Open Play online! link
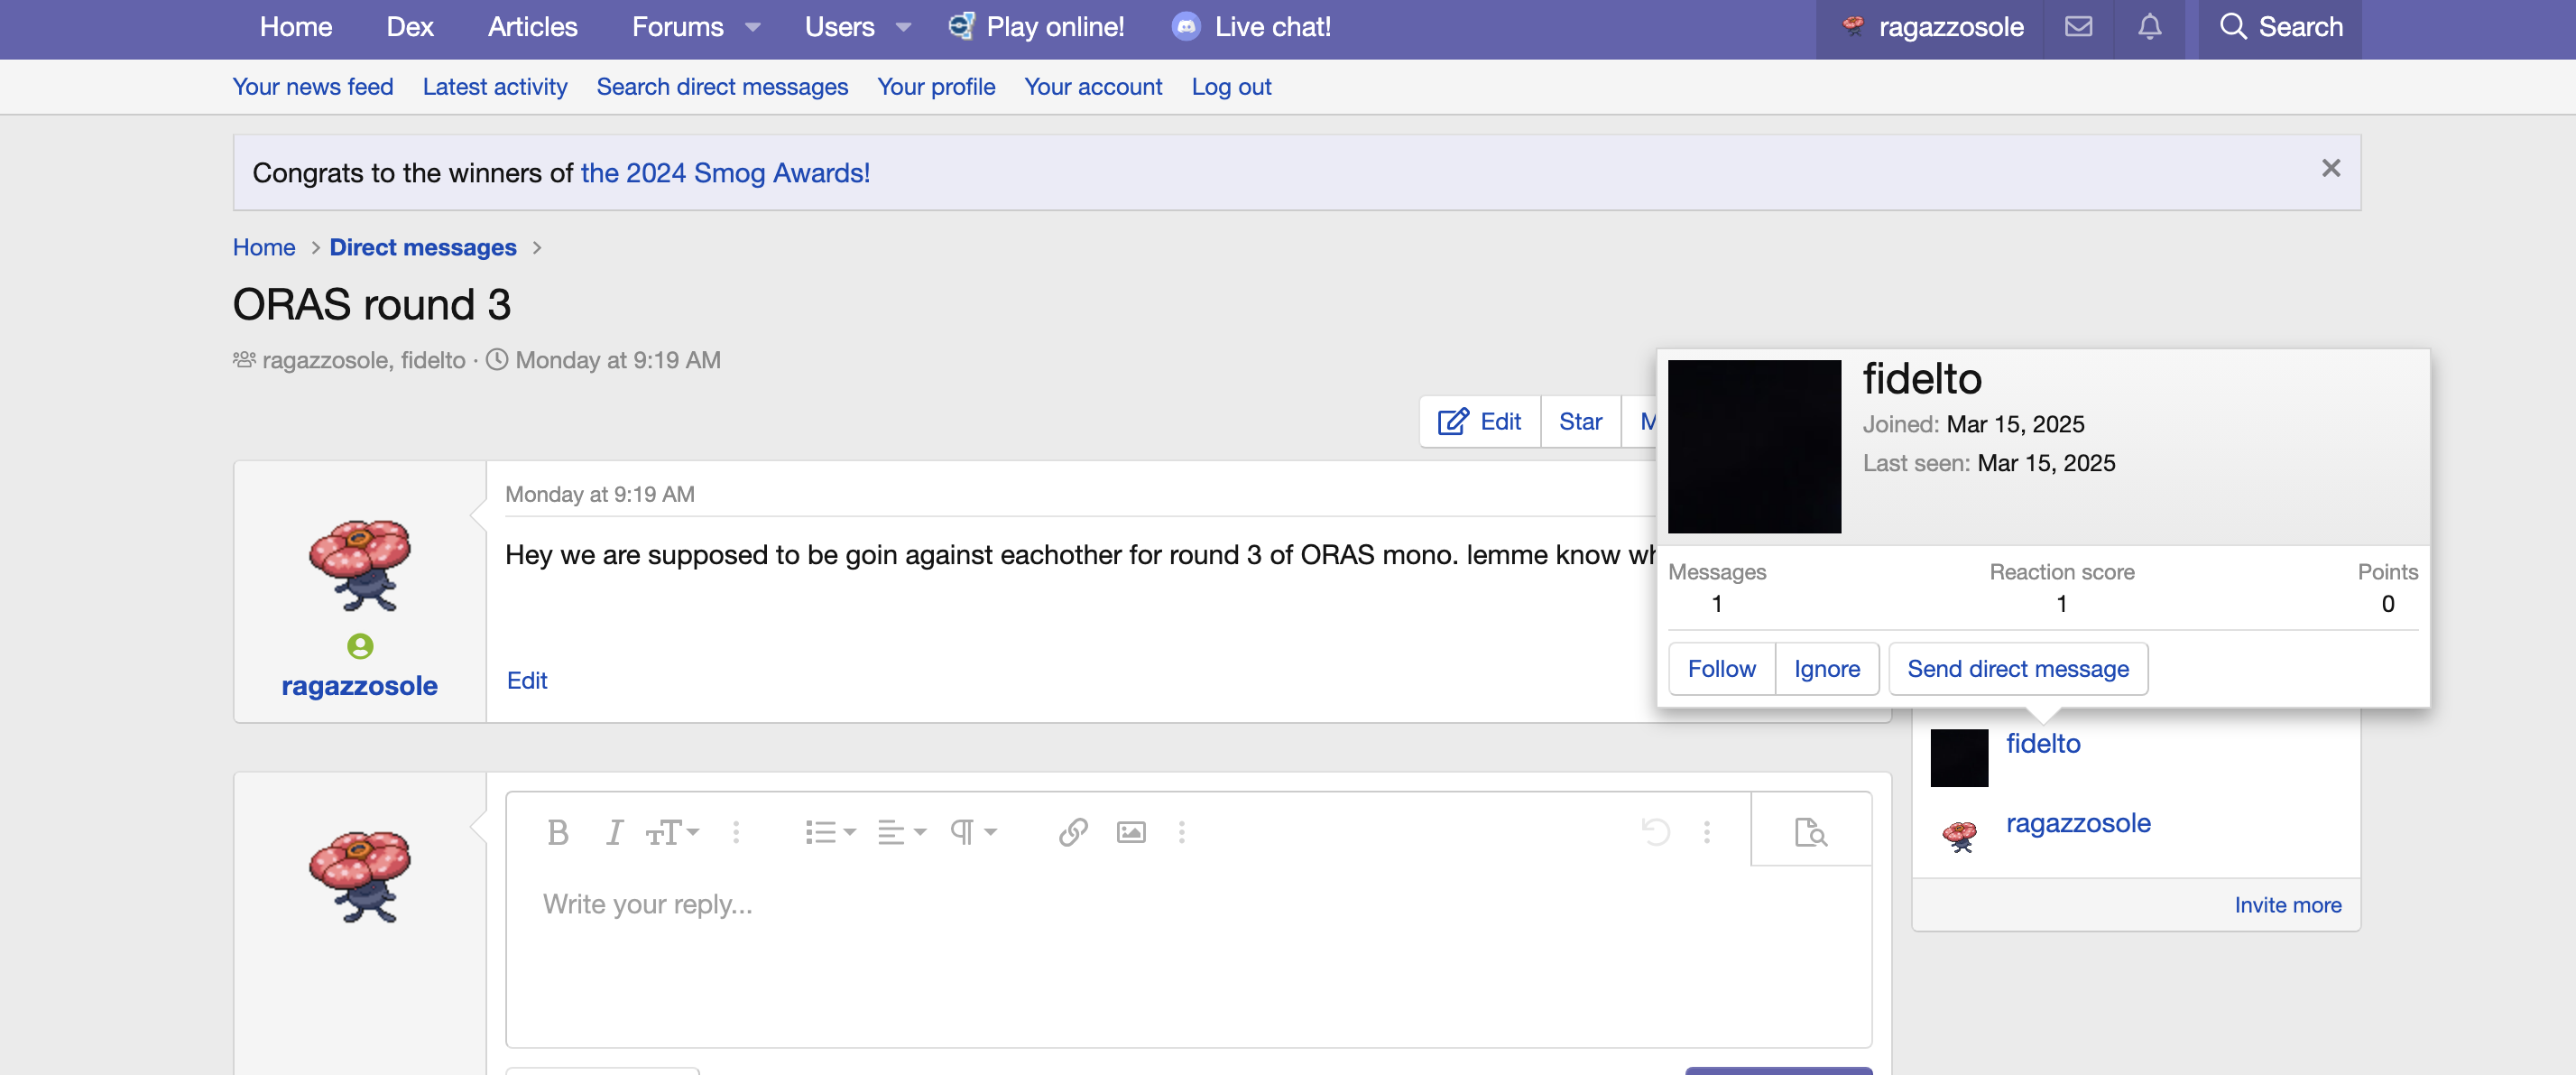Image resolution: width=2576 pixels, height=1075 pixels. point(1036,27)
